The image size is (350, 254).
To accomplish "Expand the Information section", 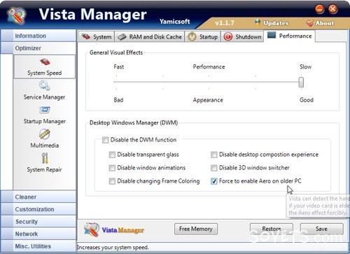I will pos(38,36).
